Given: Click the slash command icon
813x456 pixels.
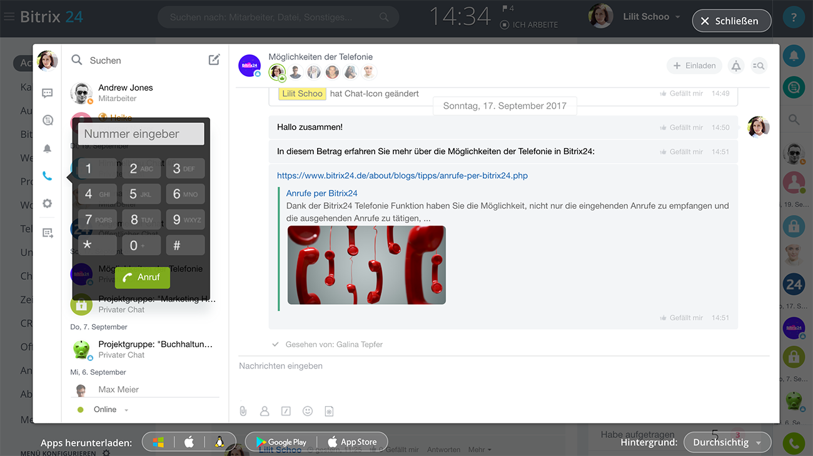Looking at the screenshot, I should click(286, 411).
